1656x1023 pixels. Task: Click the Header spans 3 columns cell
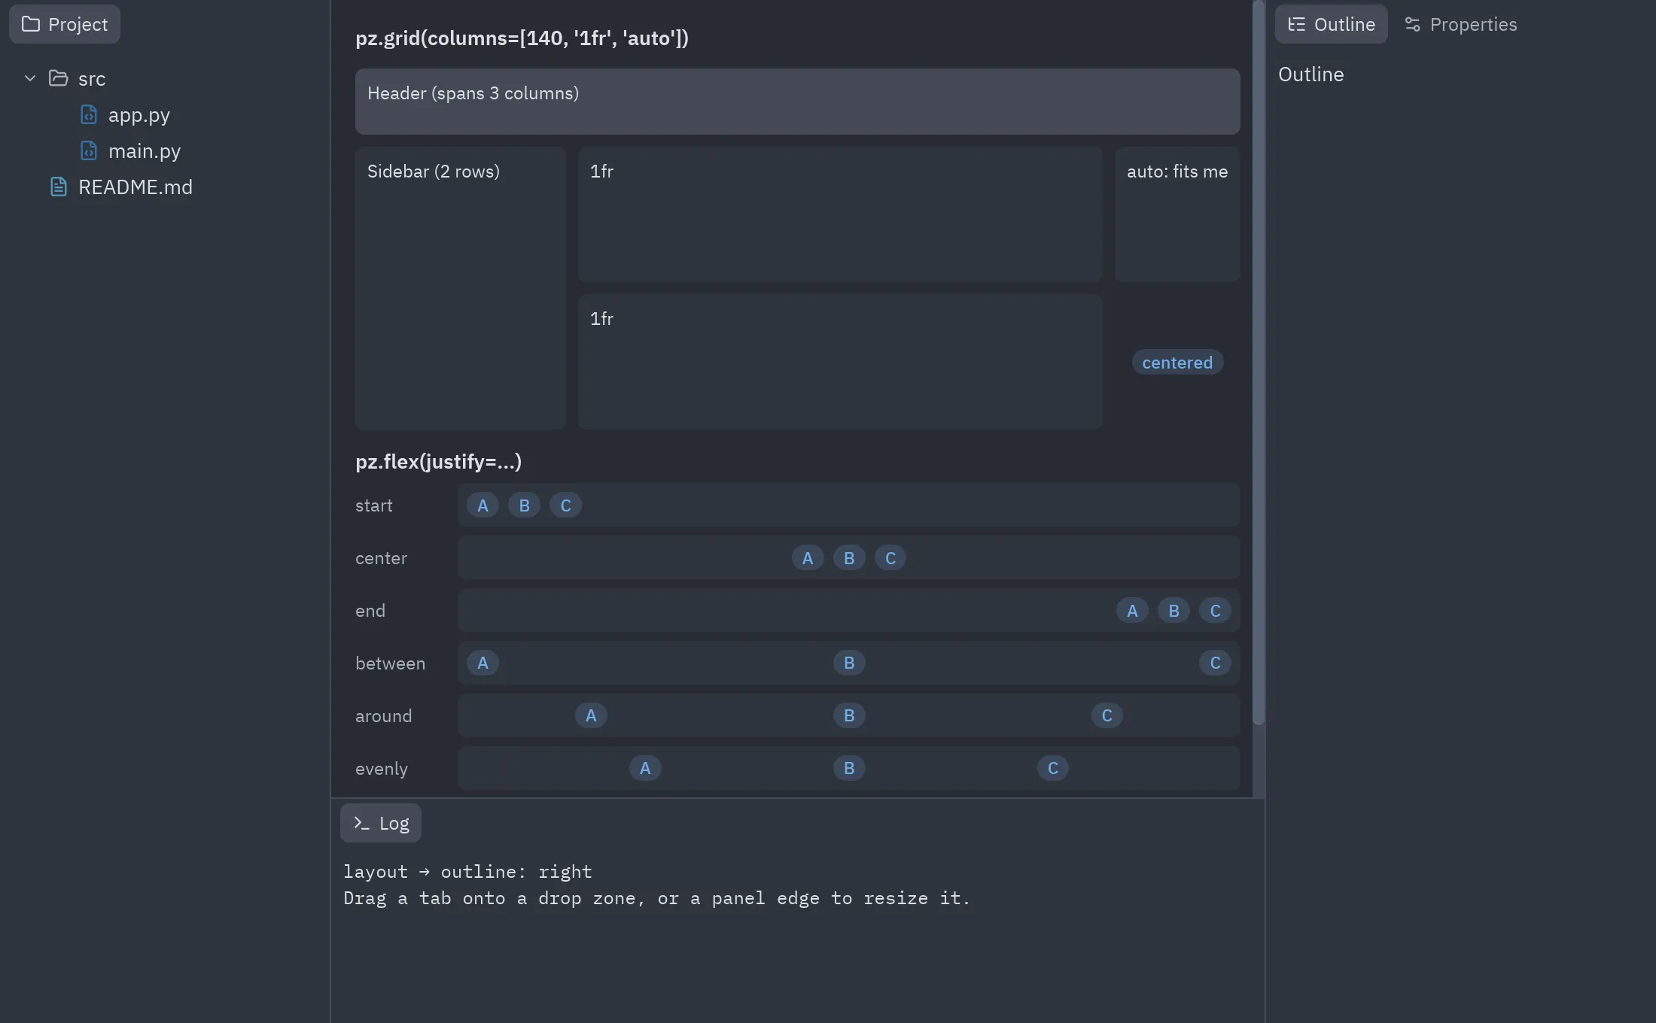tap(798, 102)
